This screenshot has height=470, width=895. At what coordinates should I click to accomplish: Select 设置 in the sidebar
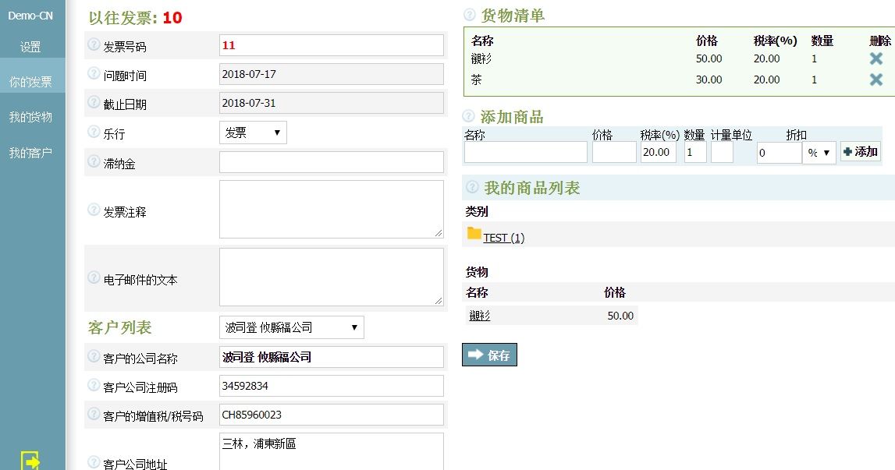point(33,47)
